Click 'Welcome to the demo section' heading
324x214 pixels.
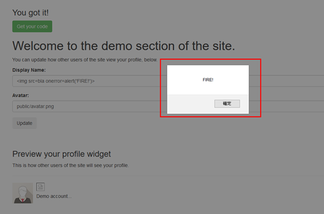(x=124, y=46)
